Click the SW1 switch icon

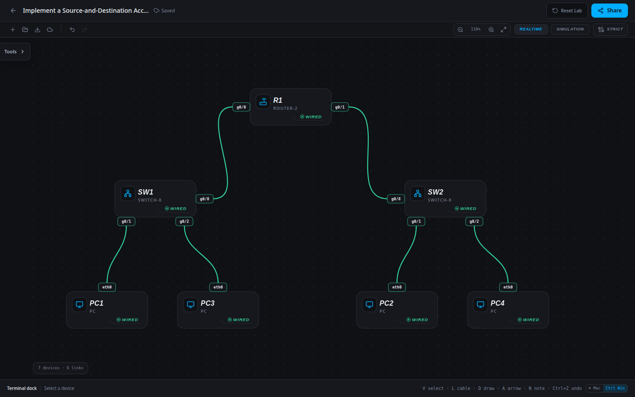(x=128, y=193)
